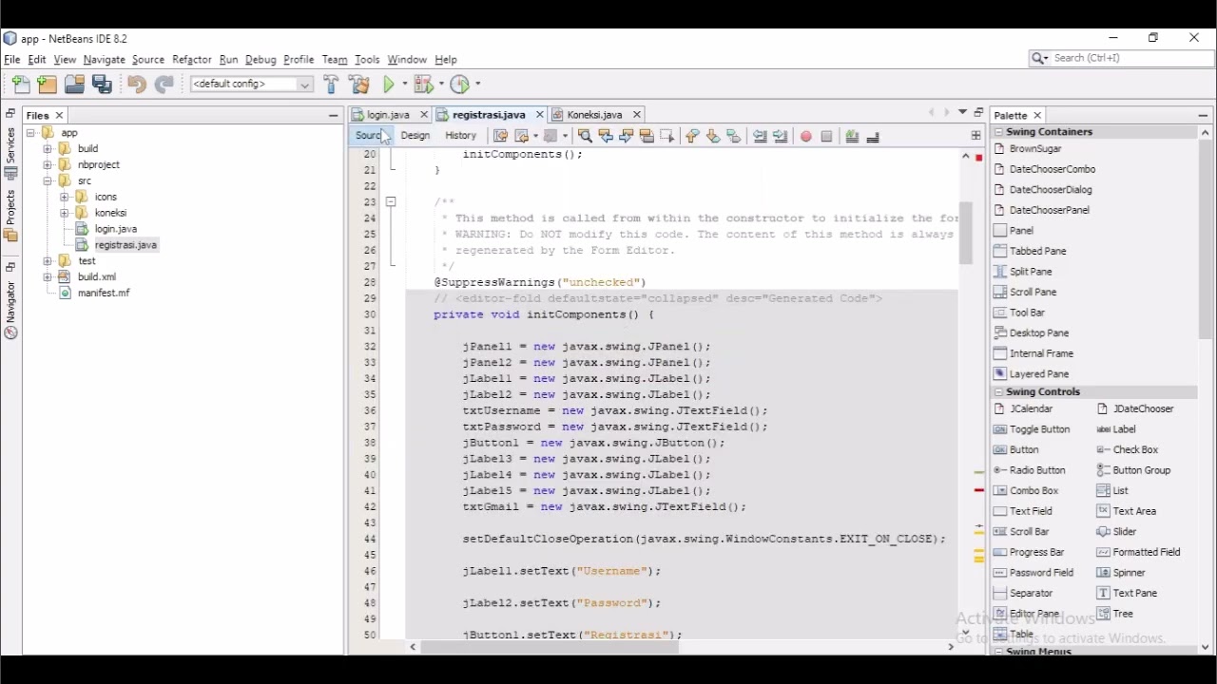Open the Services side tab
The image size is (1217, 684).
coord(10,153)
